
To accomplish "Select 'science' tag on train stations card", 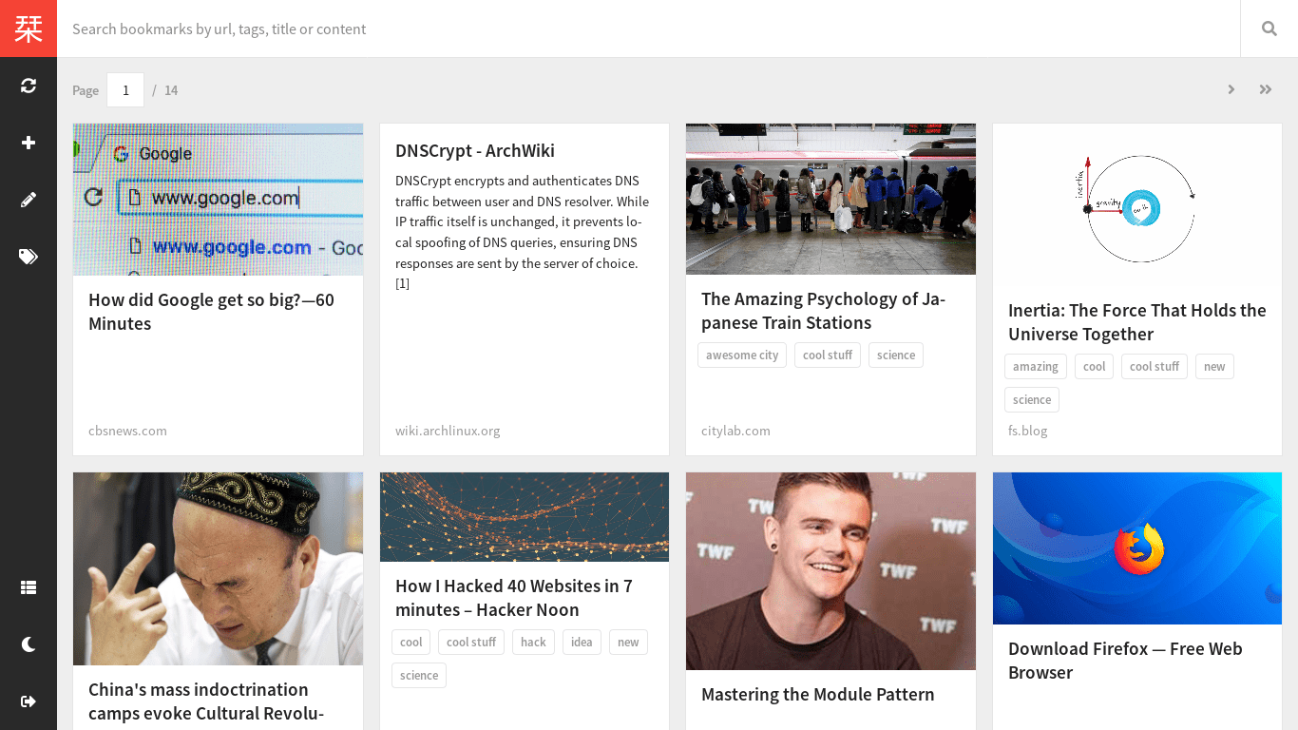I will coord(896,355).
